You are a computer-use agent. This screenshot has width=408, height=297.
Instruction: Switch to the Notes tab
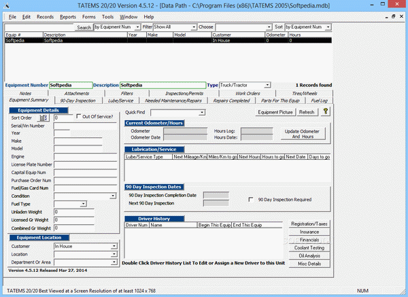26,93
